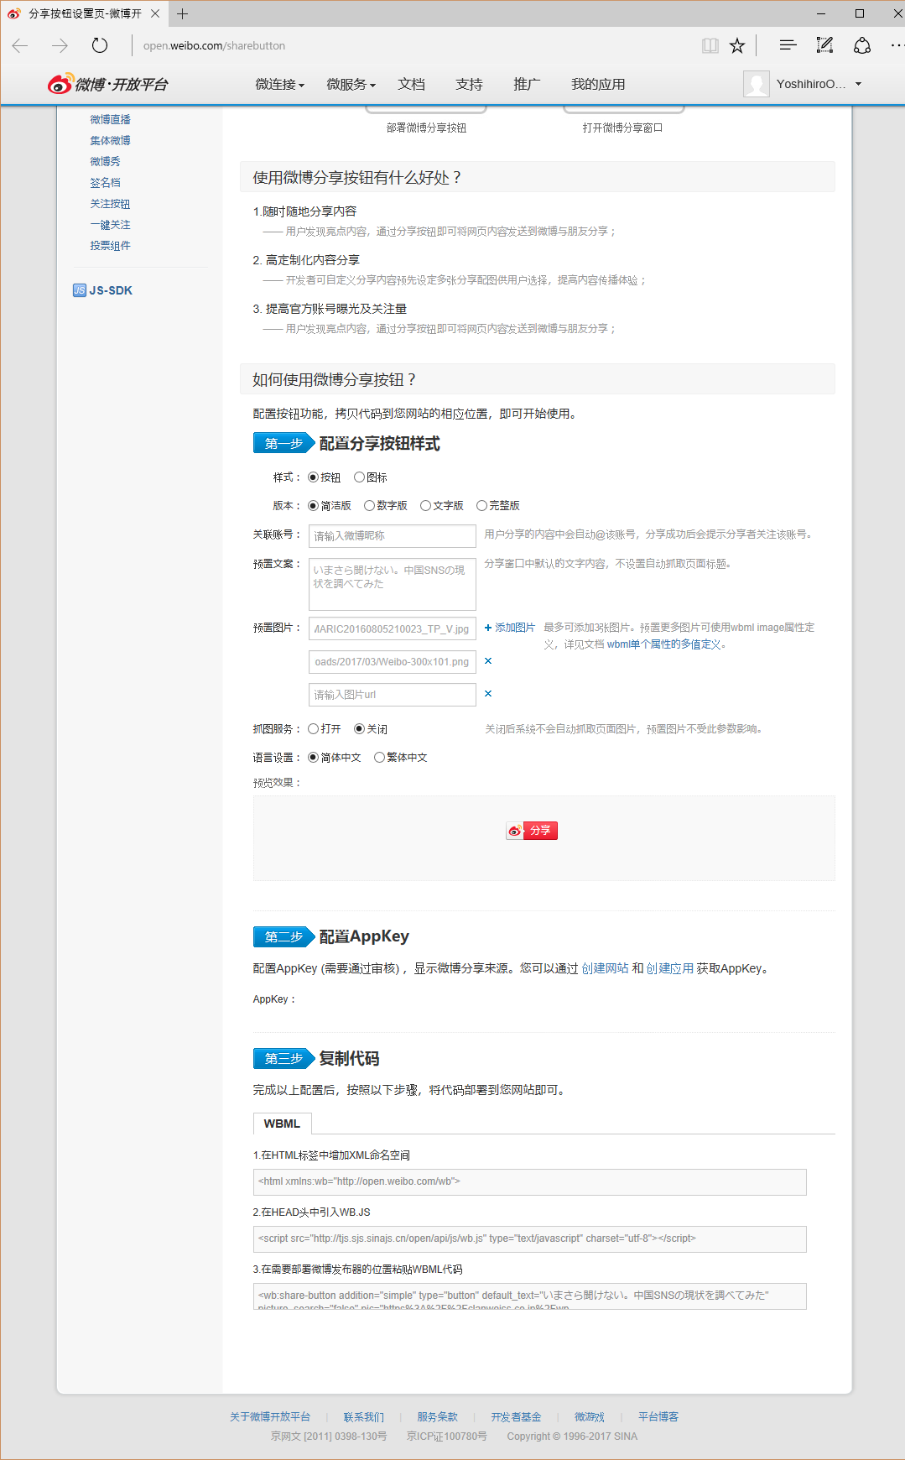905x1460 pixels.
Task: Click the wb.js script code box
Action: pyautogui.click(x=530, y=1238)
